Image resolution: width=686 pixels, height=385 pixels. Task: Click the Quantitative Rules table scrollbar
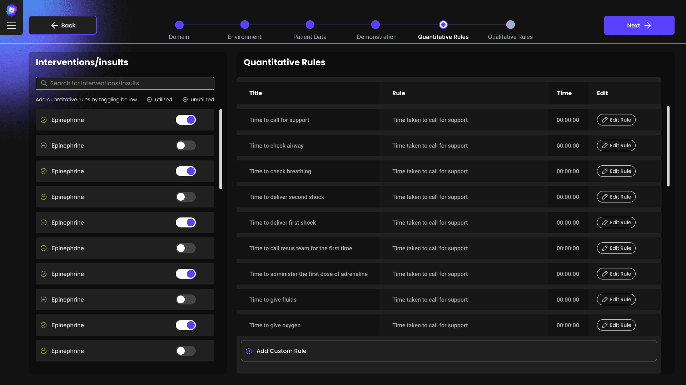668,146
